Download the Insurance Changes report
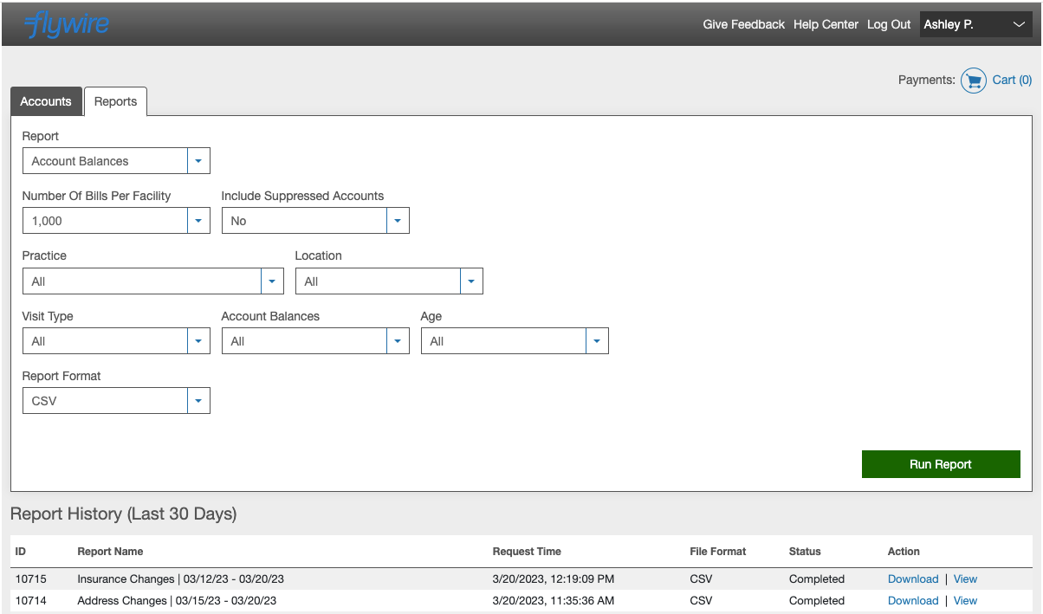 coord(913,578)
